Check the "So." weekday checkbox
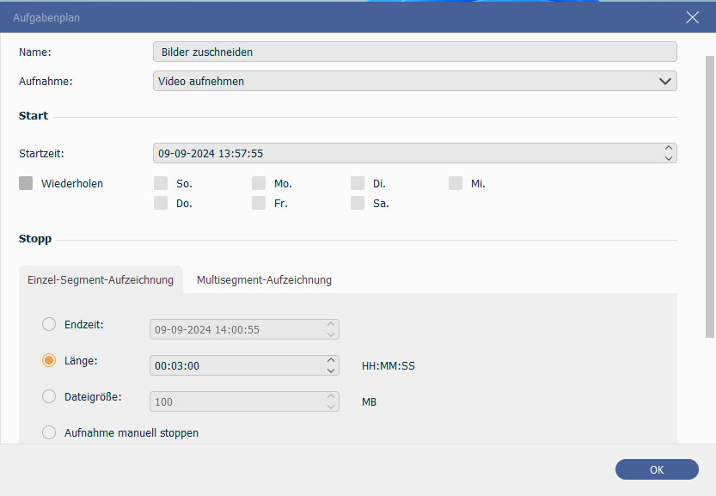The width and height of the screenshot is (716, 496). click(160, 183)
